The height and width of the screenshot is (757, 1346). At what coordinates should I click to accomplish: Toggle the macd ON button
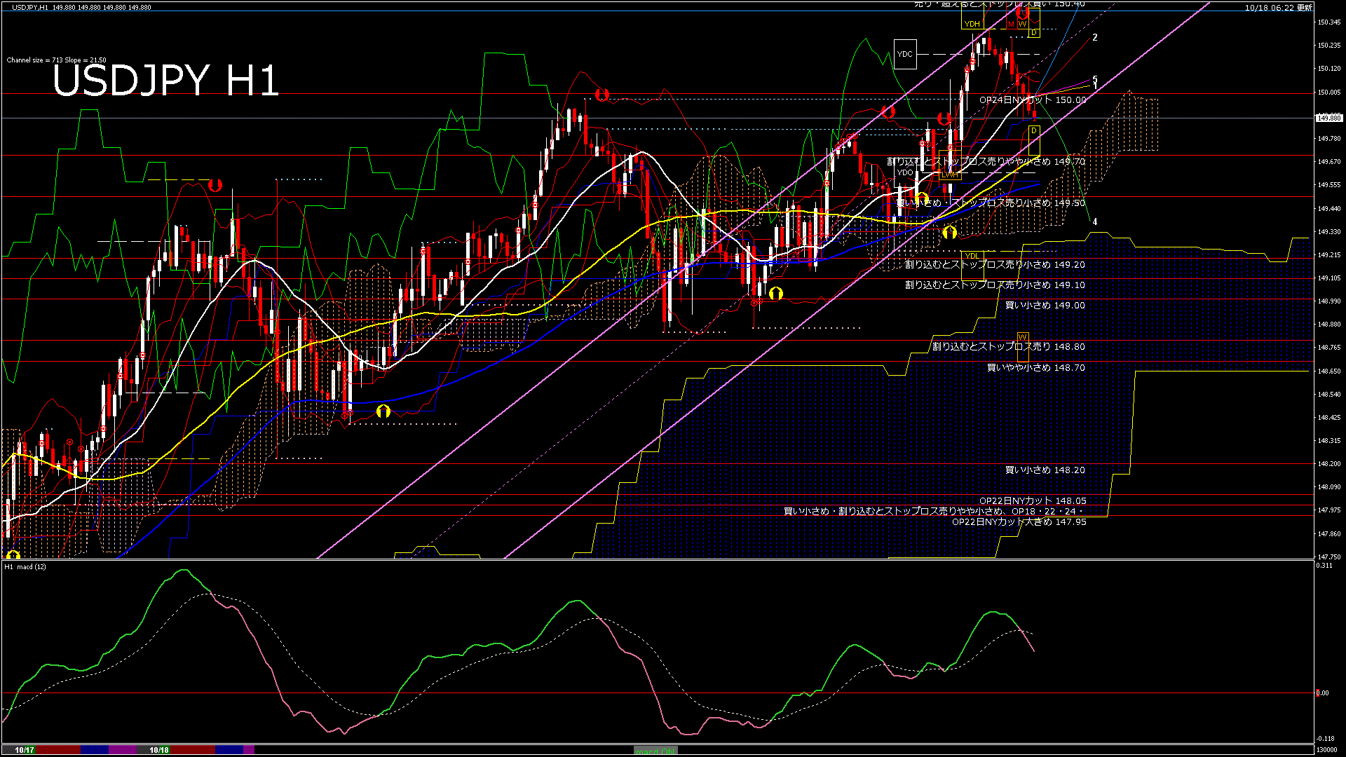655,750
